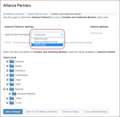
Task: Click the Advisors folder icon
Action: (12, 61)
